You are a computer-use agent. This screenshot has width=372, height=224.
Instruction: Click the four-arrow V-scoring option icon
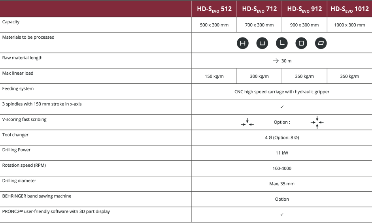[317, 122]
